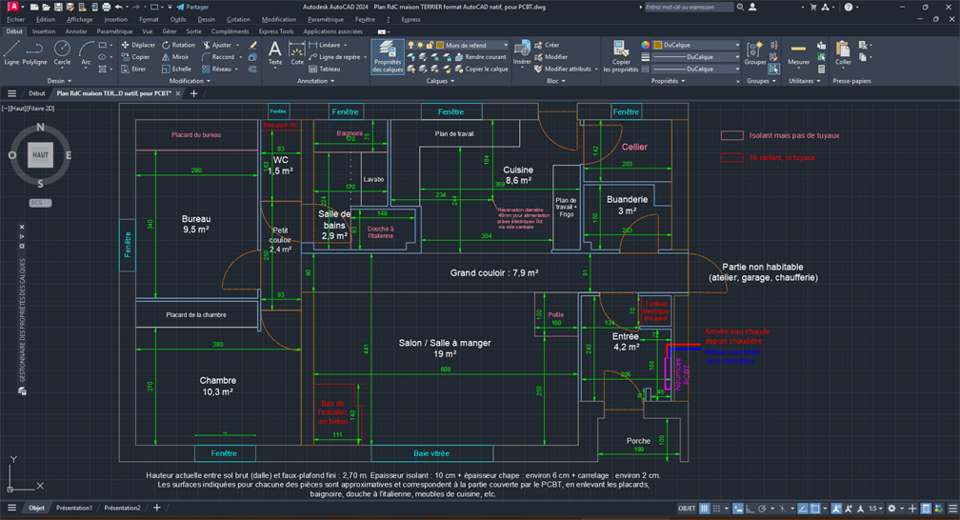Open the Insertion ribbon tab
The width and height of the screenshot is (960, 520).
coord(44,31)
